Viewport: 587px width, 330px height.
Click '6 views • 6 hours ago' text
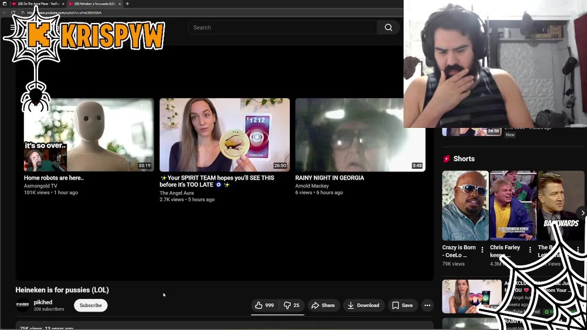(319, 192)
